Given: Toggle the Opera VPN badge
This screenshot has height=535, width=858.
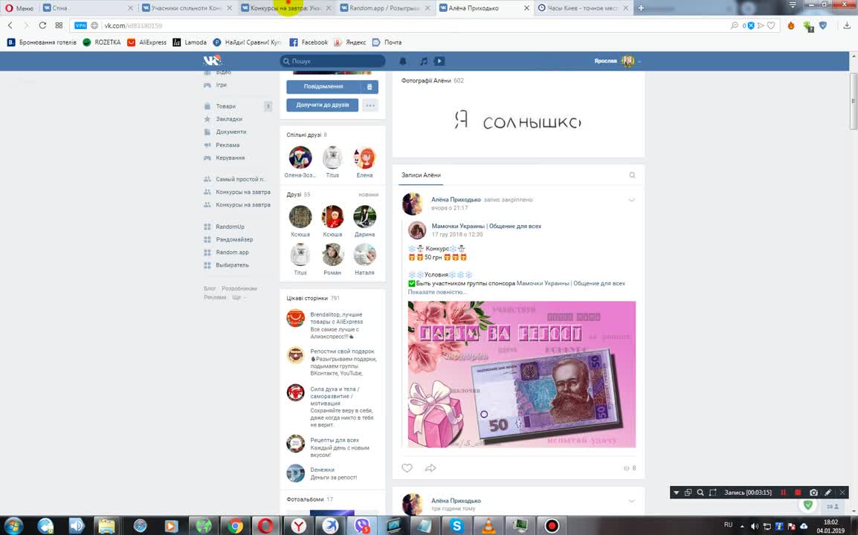Looking at the screenshot, I should point(80,25).
